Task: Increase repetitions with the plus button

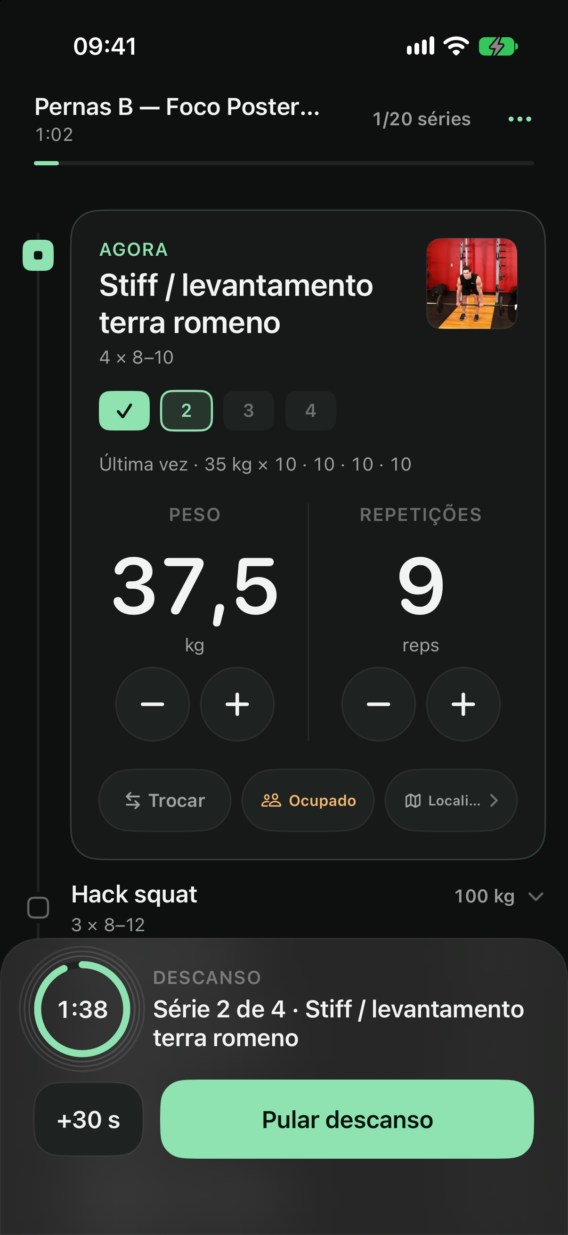Action: click(463, 704)
